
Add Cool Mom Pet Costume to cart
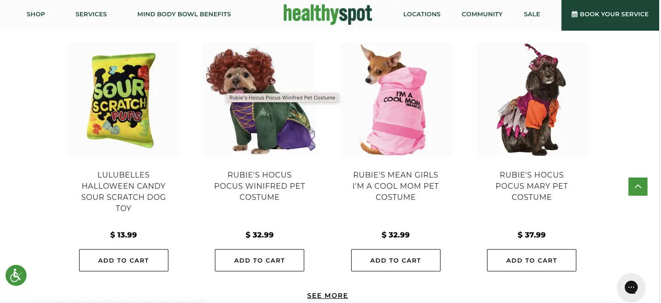pos(395,260)
